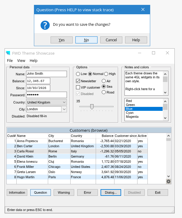
Task: Open the File menu
Action: pyautogui.click(x=10, y=61)
